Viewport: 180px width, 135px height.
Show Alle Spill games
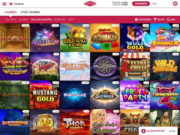tap(11, 20)
